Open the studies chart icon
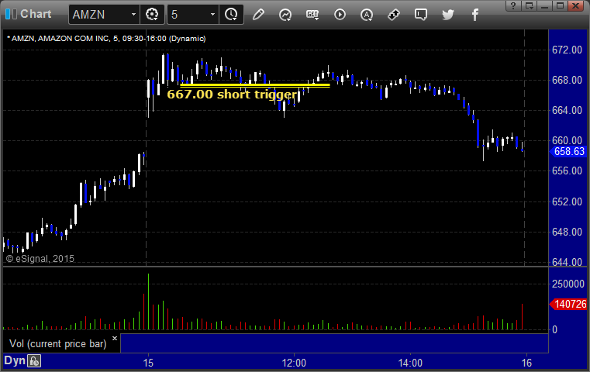 click(285, 15)
